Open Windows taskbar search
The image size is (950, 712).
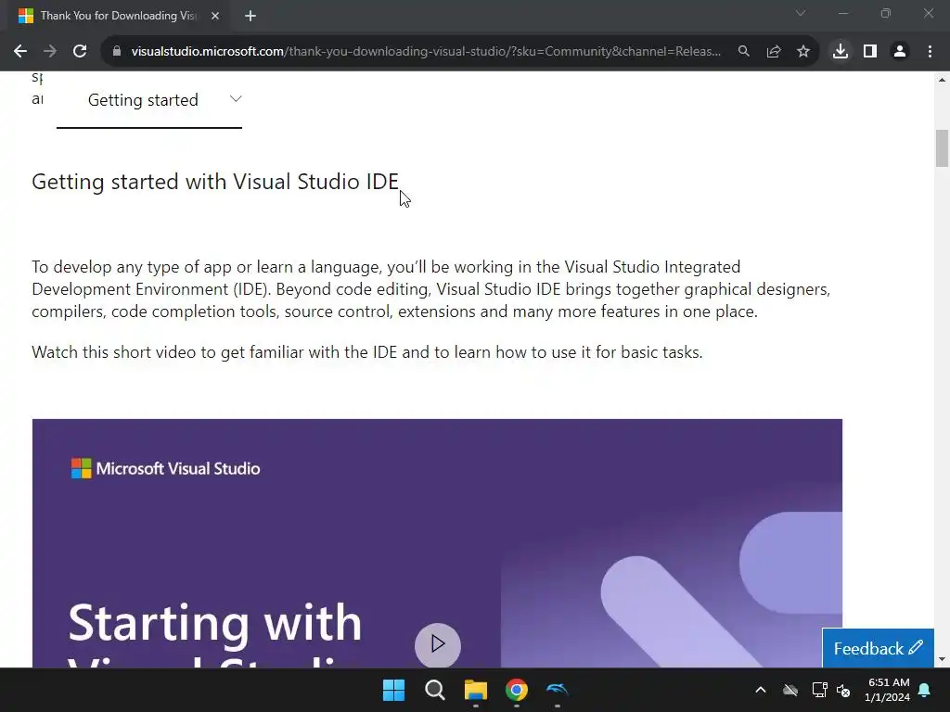(x=435, y=690)
